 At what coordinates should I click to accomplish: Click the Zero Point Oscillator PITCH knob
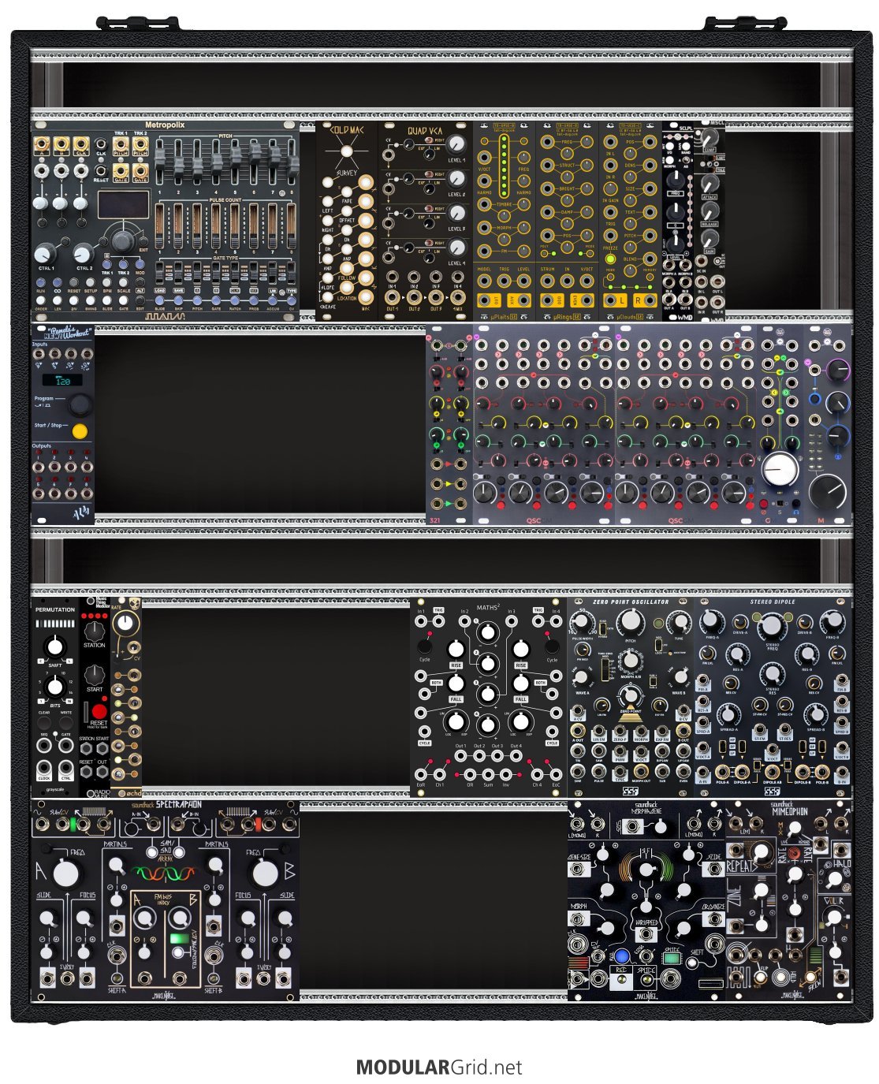pos(630,622)
